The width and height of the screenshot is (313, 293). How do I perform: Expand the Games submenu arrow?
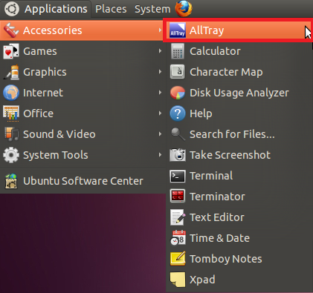160,51
